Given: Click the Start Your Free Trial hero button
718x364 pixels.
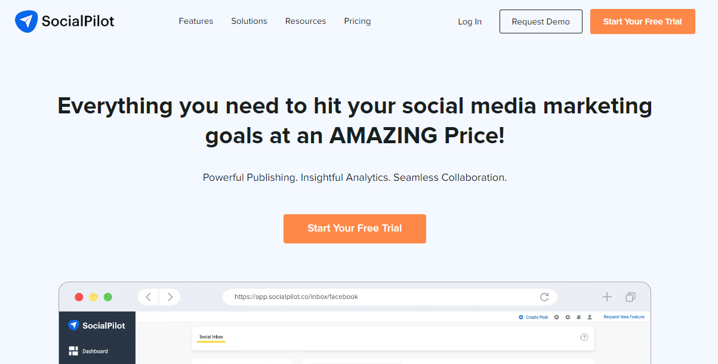Looking at the screenshot, I should (355, 229).
